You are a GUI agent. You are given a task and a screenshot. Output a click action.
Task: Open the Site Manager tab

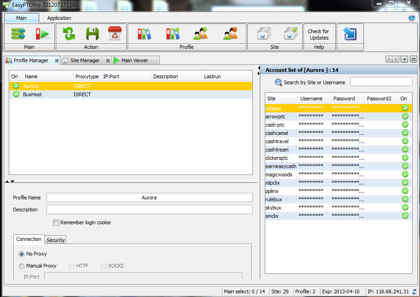coord(85,60)
